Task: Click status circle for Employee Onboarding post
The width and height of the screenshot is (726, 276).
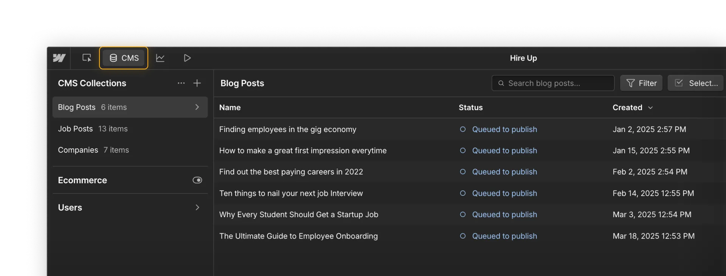Action: click(x=462, y=236)
